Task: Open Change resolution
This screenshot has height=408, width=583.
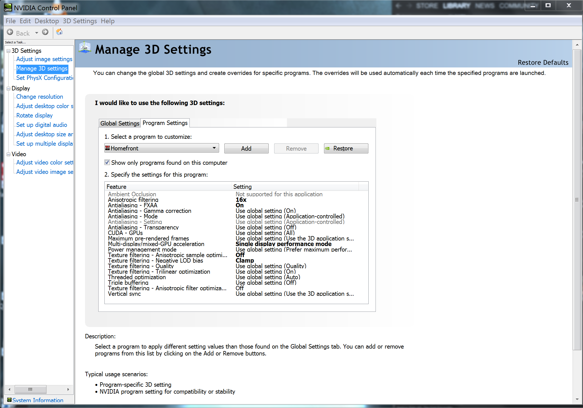Action: click(x=40, y=97)
